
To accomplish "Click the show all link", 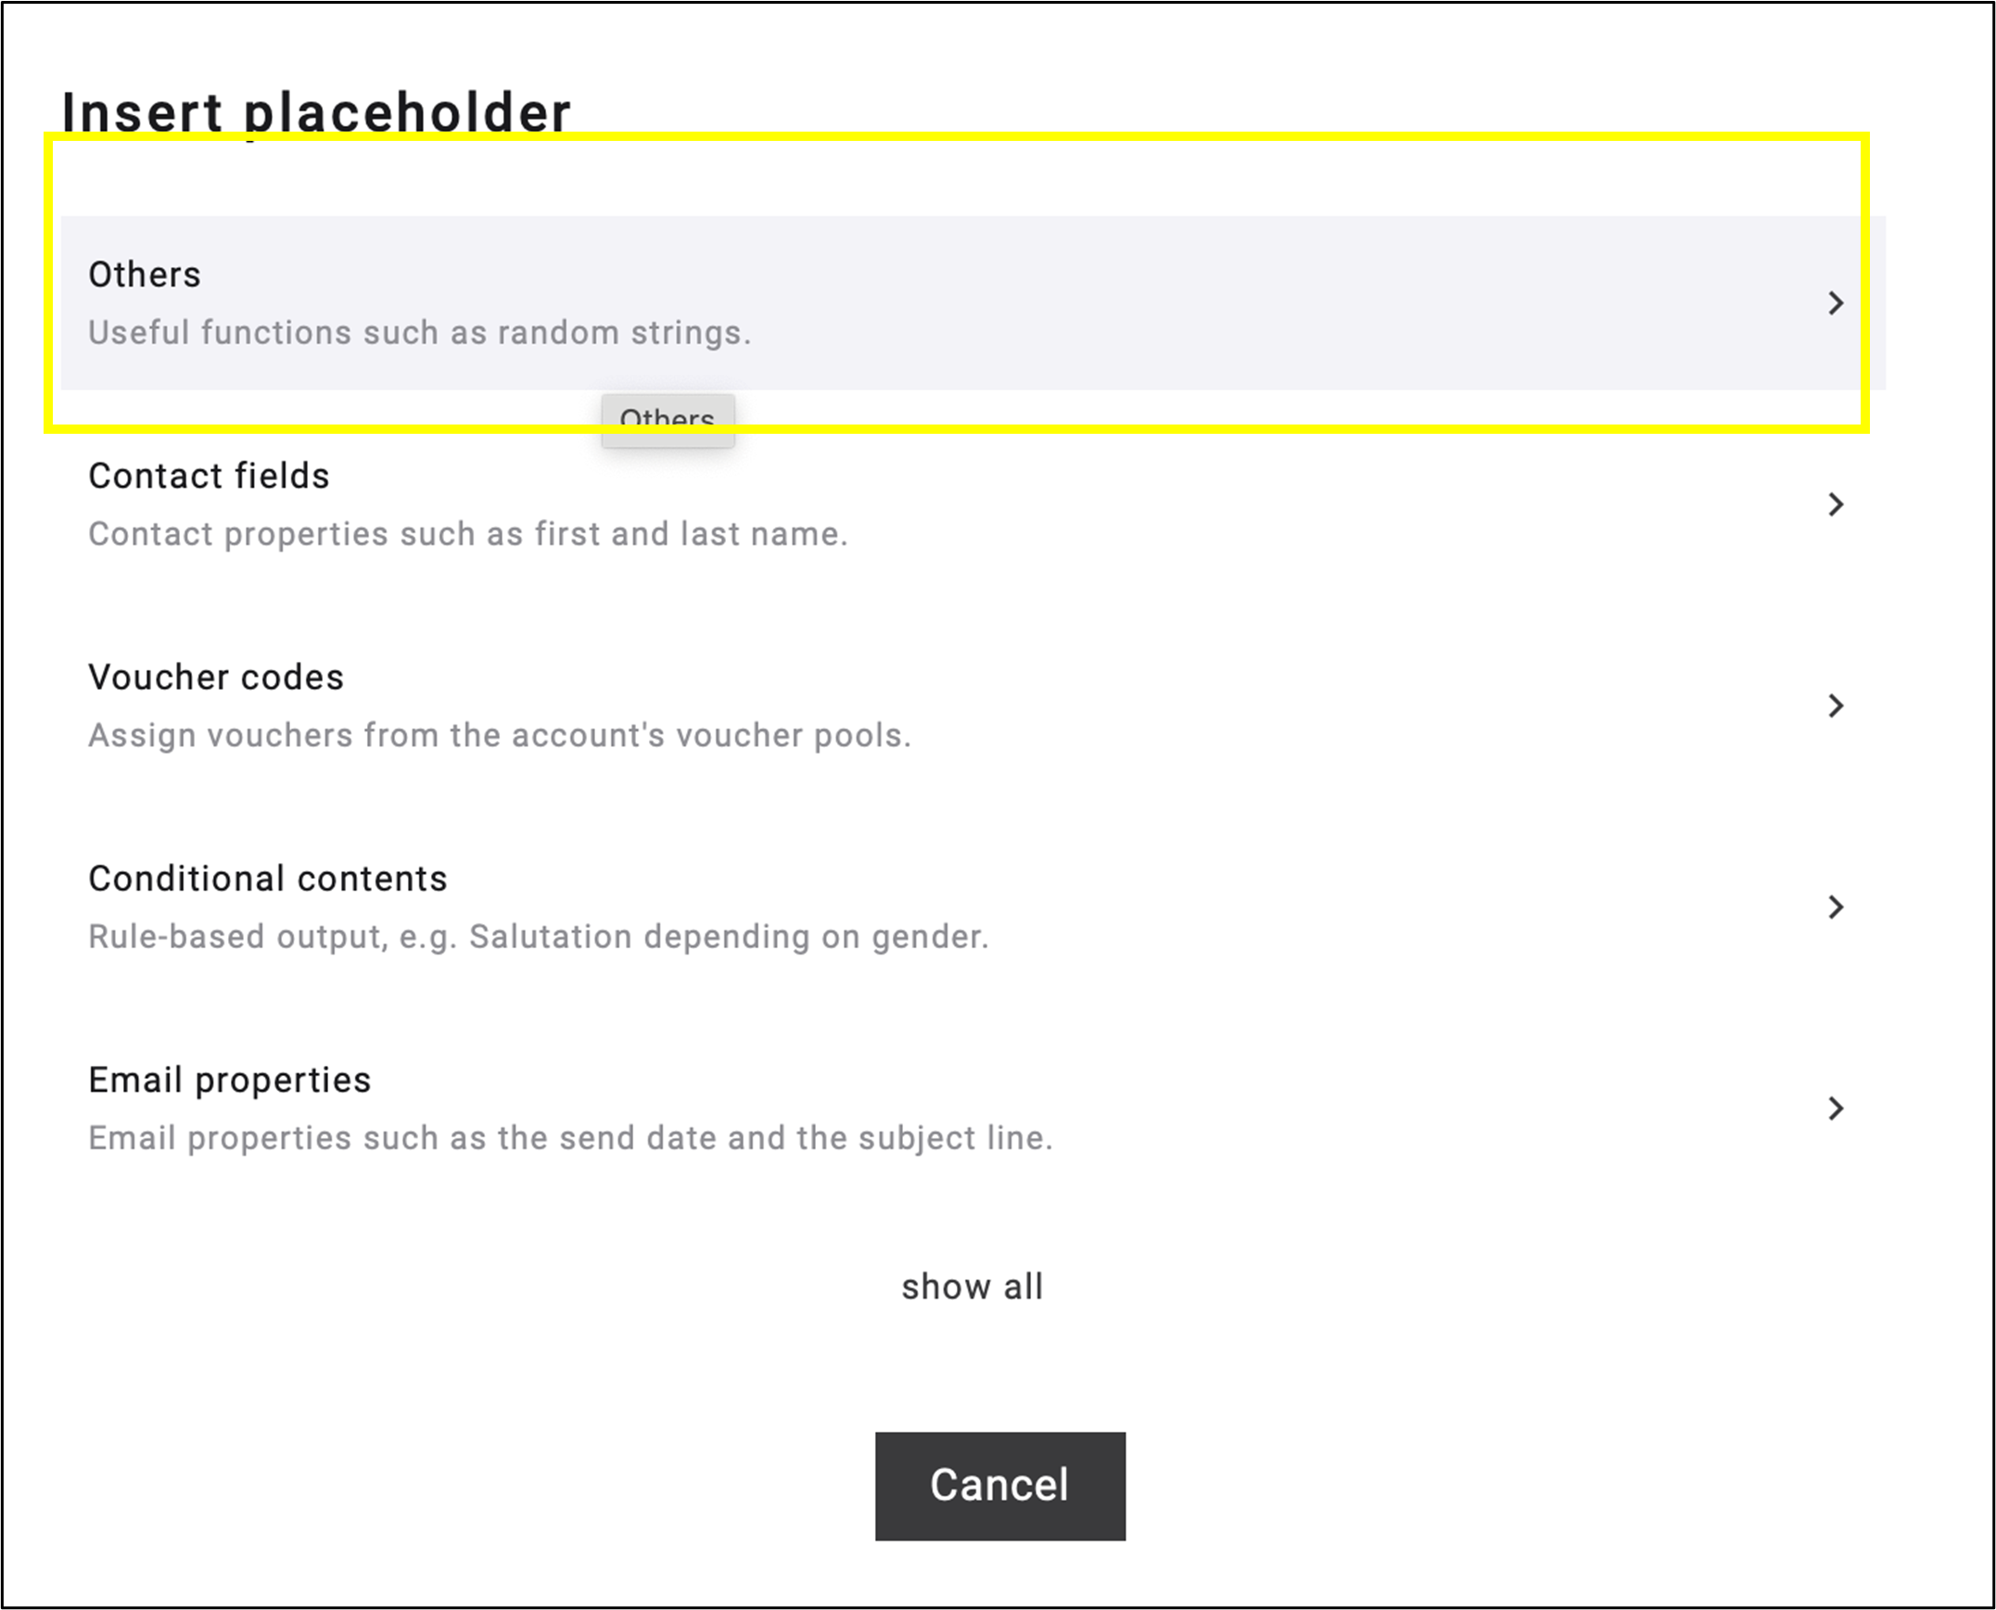I will 972,1287.
